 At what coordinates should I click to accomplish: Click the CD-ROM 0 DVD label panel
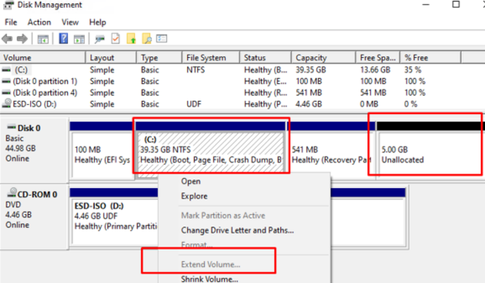click(34, 216)
